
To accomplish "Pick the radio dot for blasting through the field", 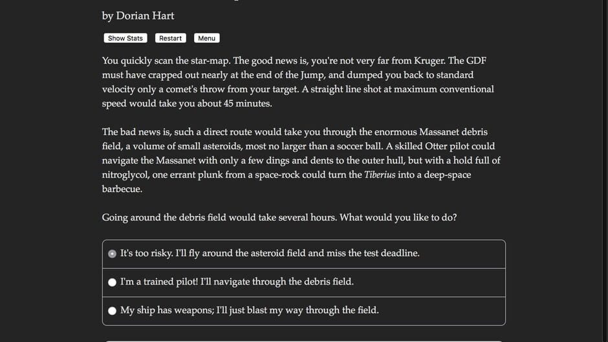I will pyautogui.click(x=113, y=311).
